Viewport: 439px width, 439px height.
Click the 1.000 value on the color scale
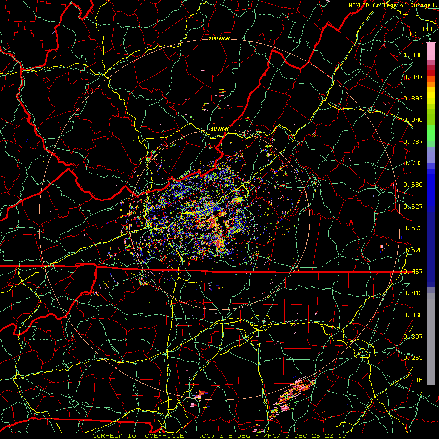click(x=413, y=55)
